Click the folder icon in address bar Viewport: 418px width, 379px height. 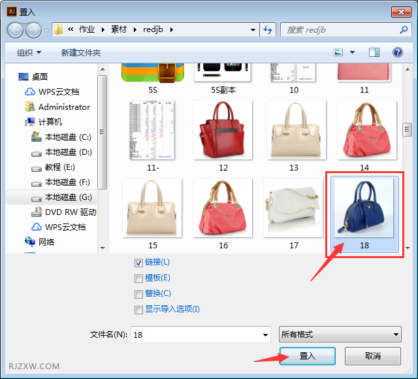[58, 29]
